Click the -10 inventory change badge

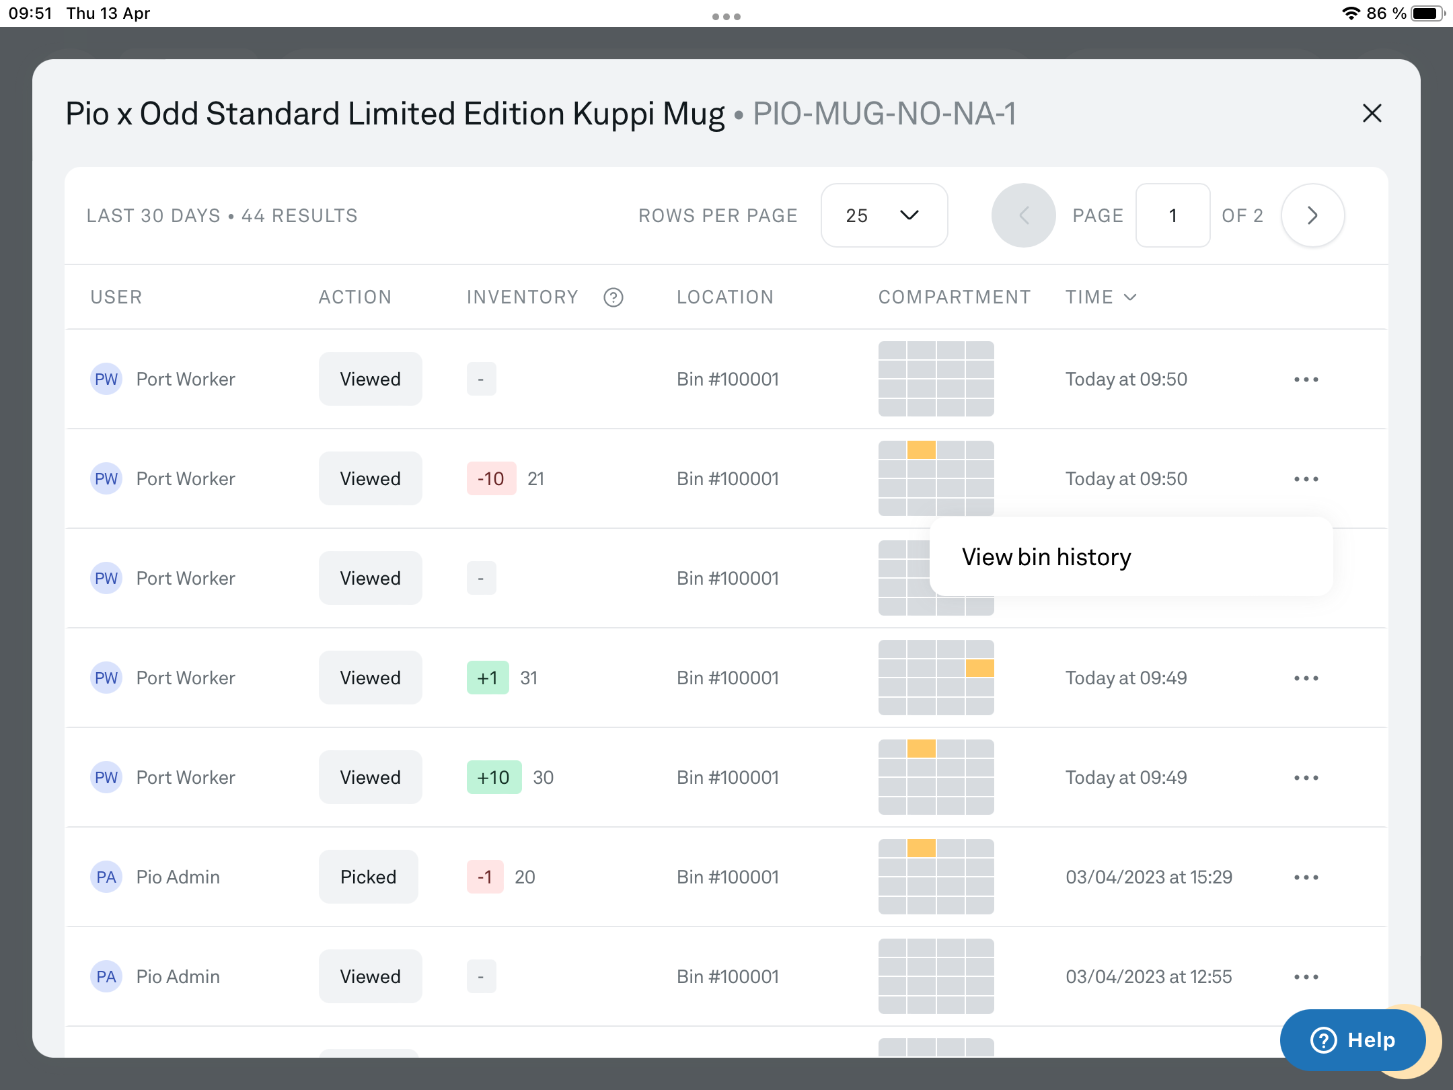coord(491,478)
